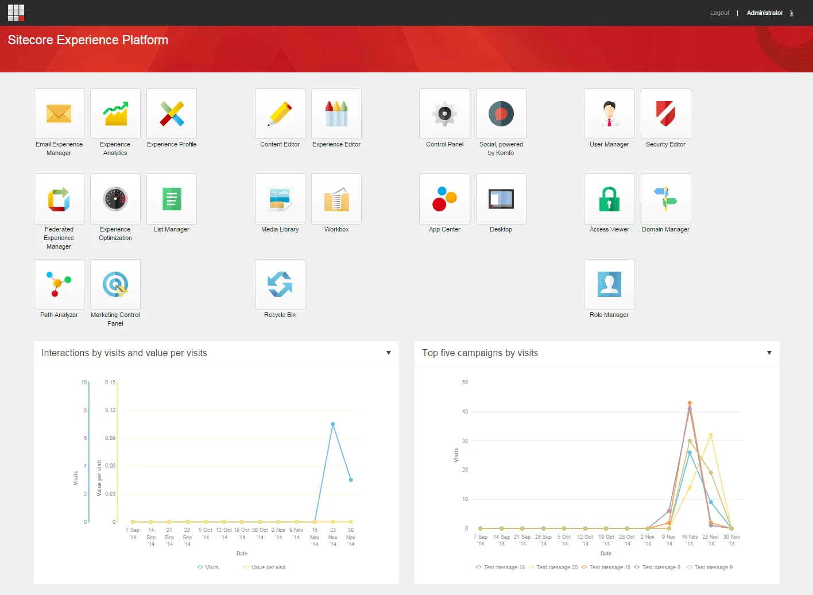Open the Workbox

[x=336, y=199]
